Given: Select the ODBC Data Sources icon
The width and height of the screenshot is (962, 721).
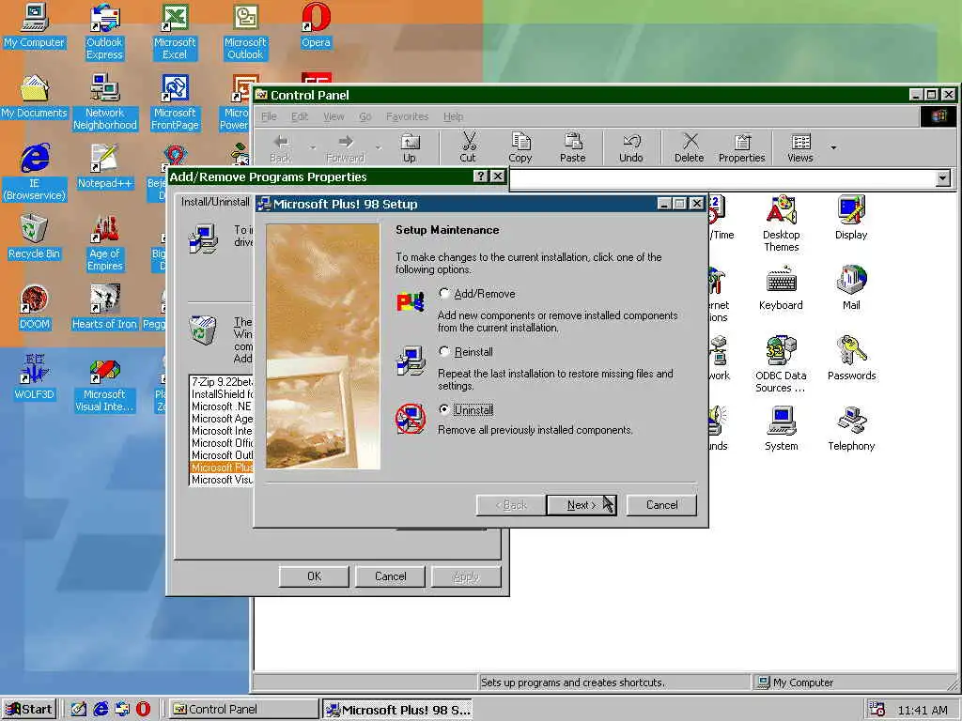Looking at the screenshot, I should pyautogui.click(x=781, y=364).
